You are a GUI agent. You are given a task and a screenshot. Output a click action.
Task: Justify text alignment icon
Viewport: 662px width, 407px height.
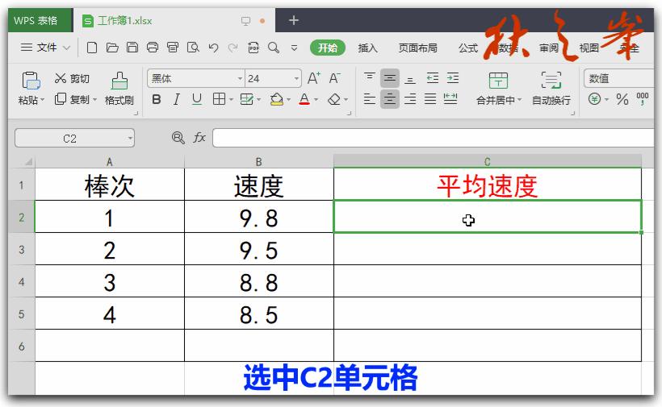430,99
